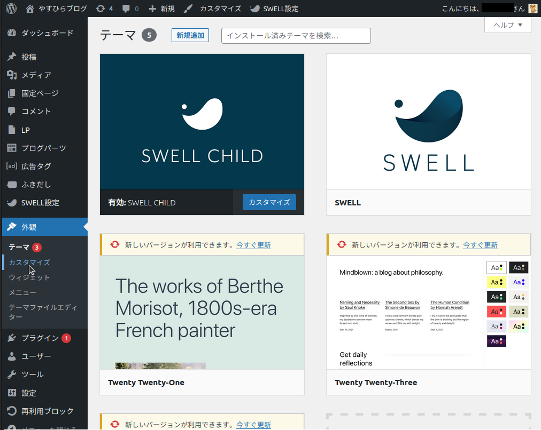The width and height of the screenshot is (541, 430).
Task: Select テーマ submenu under 外観
Action: pyautogui.click(x=19, y=247)
